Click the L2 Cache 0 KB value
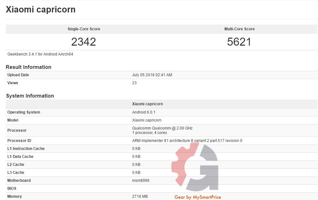 point(136,164)
